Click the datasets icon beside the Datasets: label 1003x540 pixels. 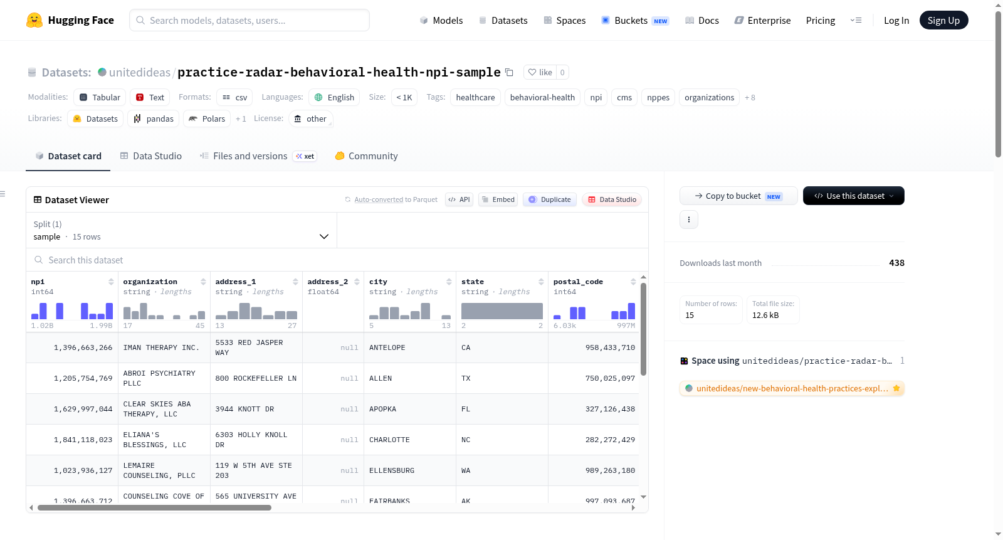coord(32,72)
